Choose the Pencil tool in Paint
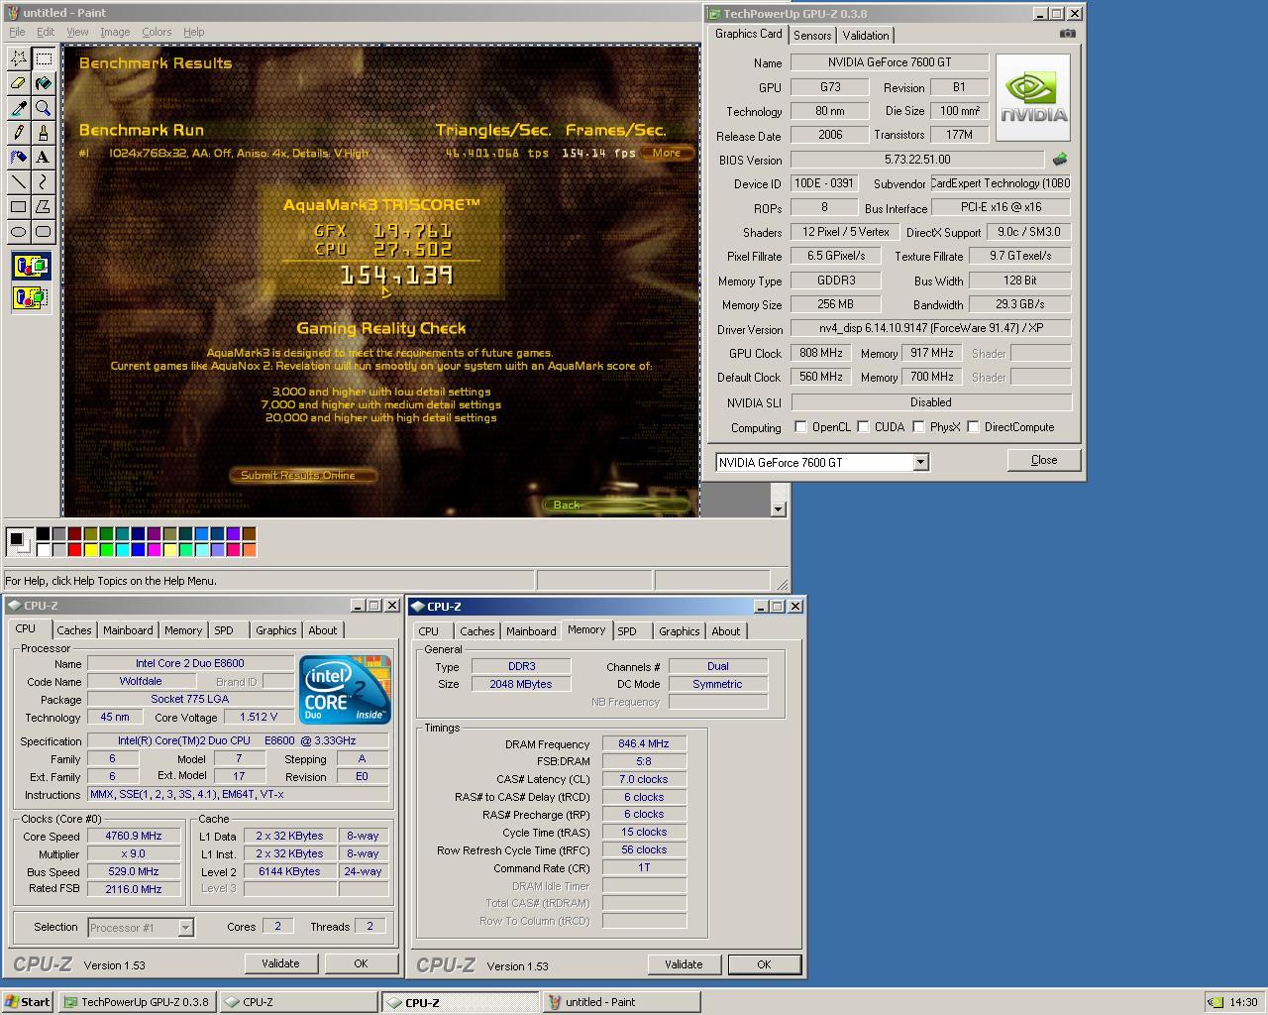The width and height of the screenshot is (1268, 1015). coord(19,133)
